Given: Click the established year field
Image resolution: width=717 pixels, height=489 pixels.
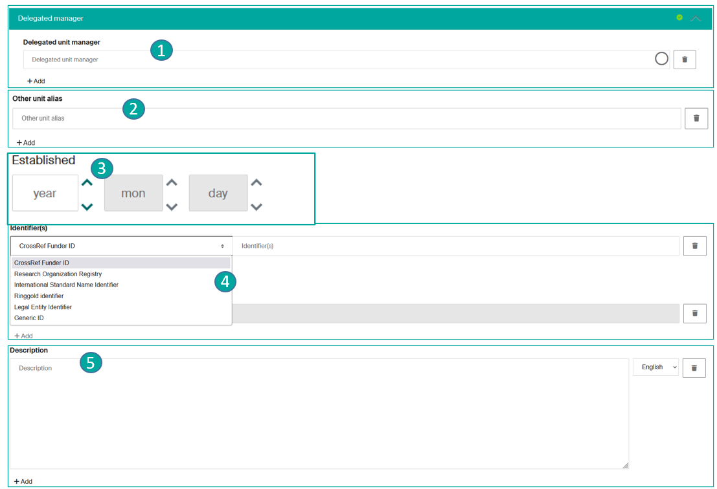Looking at the screenshot, I should [x=45, y=193].
